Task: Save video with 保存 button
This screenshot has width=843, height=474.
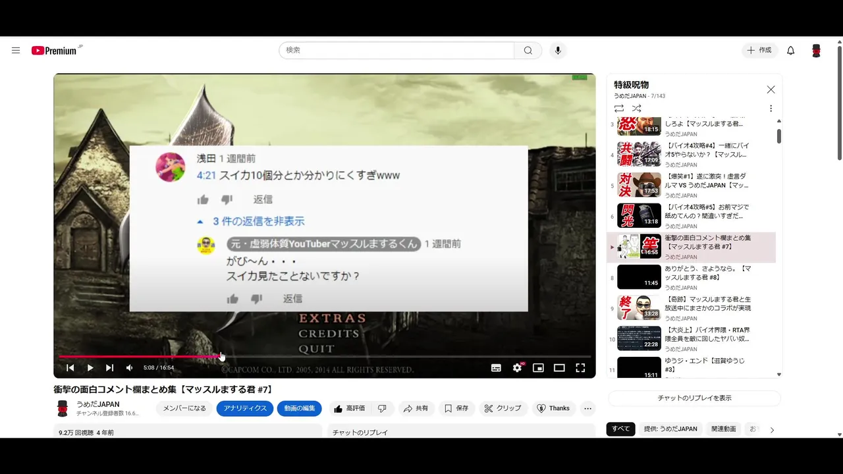Action: click(x=456, y=408)
